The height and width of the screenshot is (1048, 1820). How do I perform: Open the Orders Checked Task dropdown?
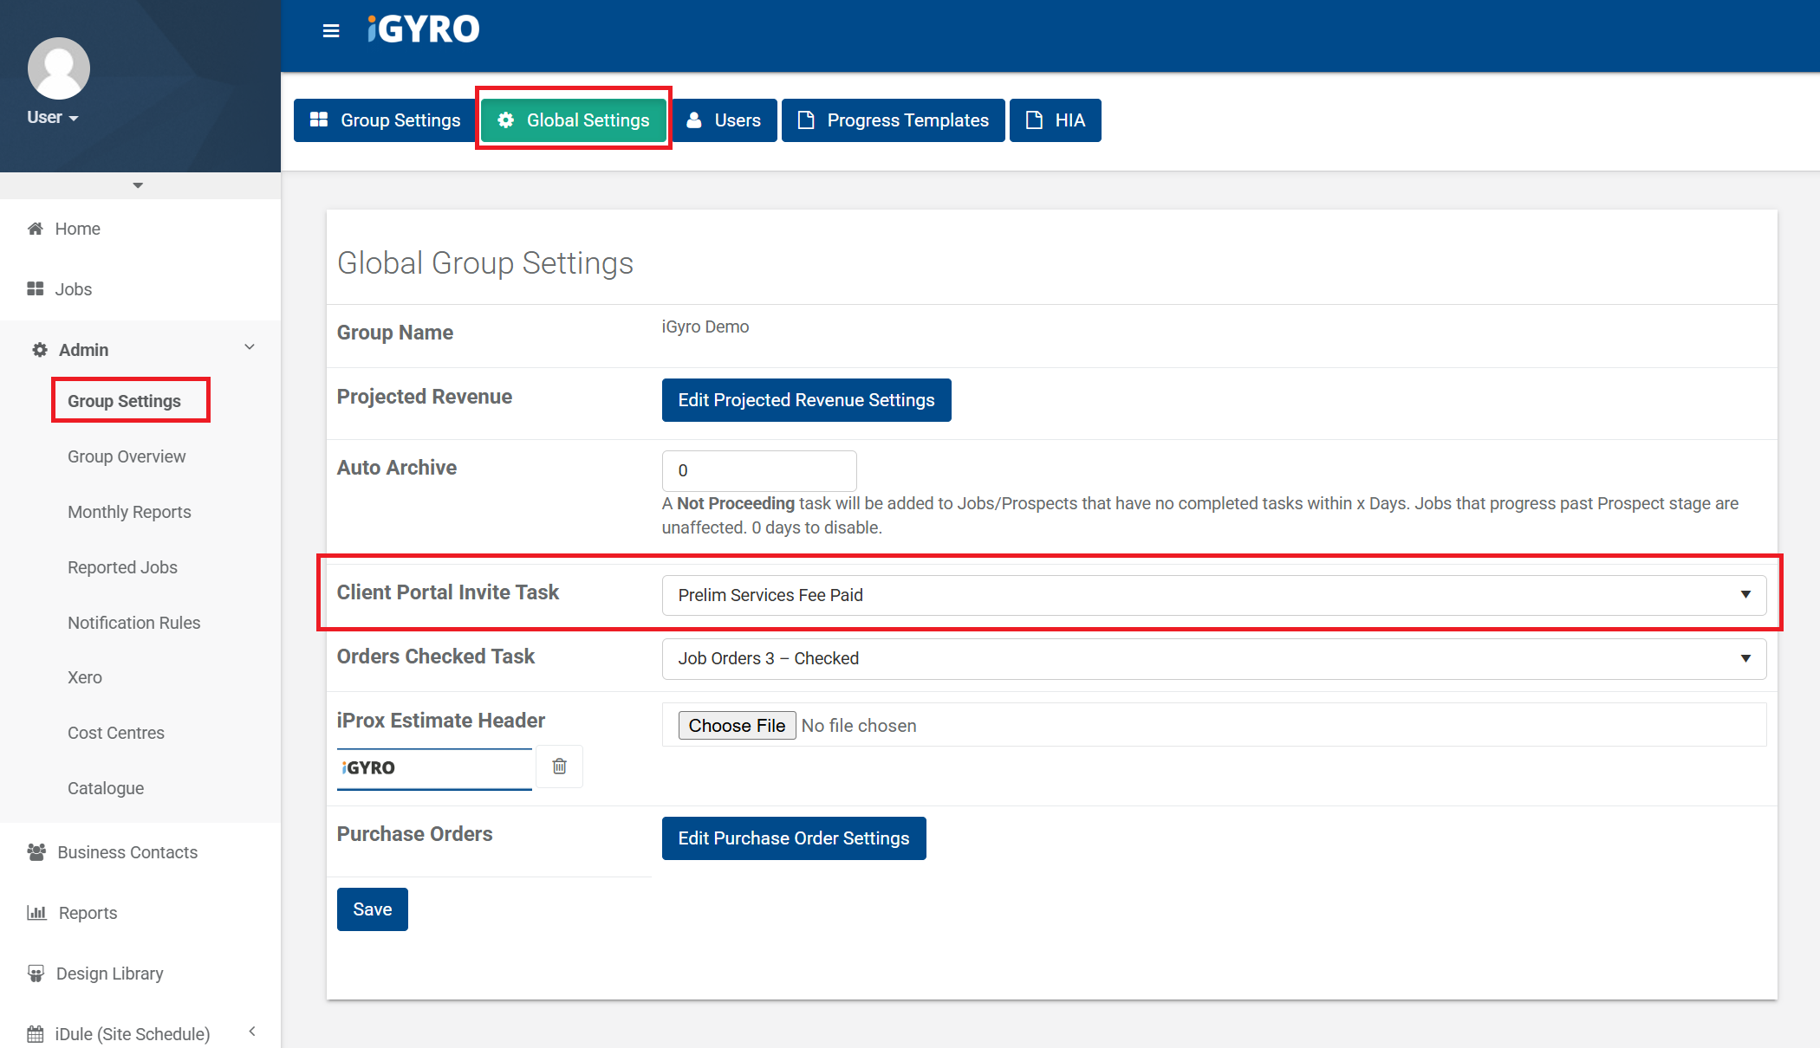(1213, 658)
